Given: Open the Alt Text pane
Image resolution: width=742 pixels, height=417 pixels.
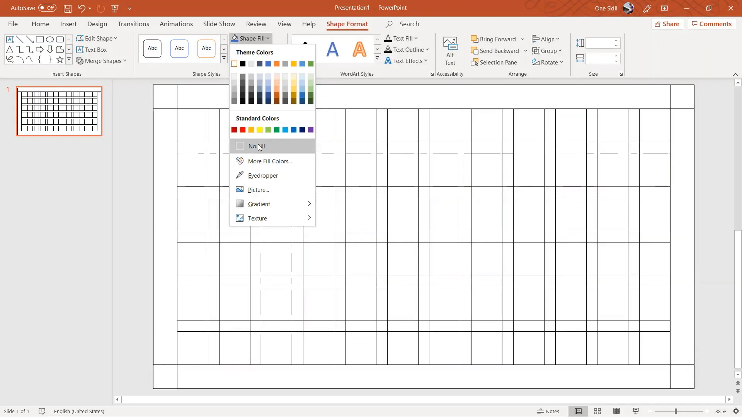Looking at the screenshot, I should [450, 51].
